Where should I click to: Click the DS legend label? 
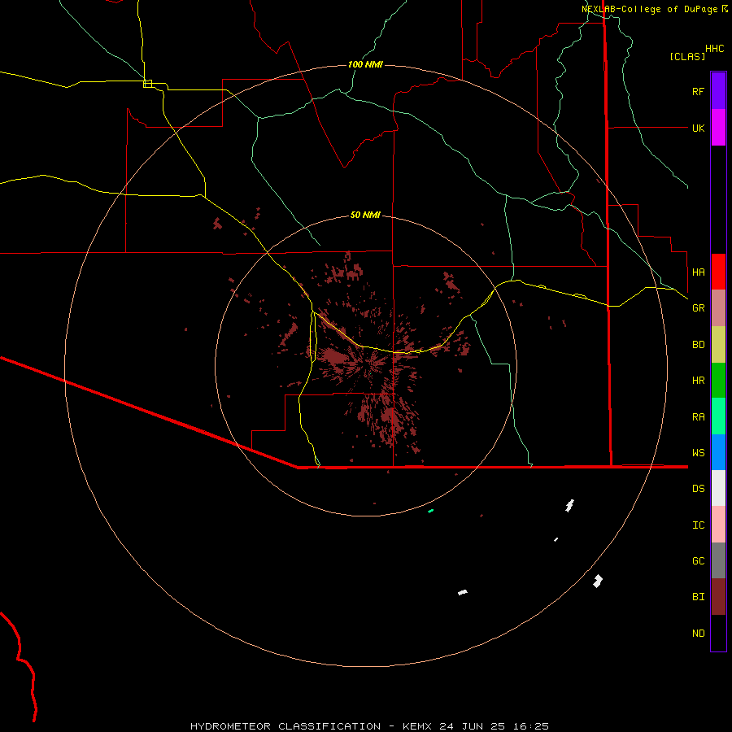click(x=698, y=489)
